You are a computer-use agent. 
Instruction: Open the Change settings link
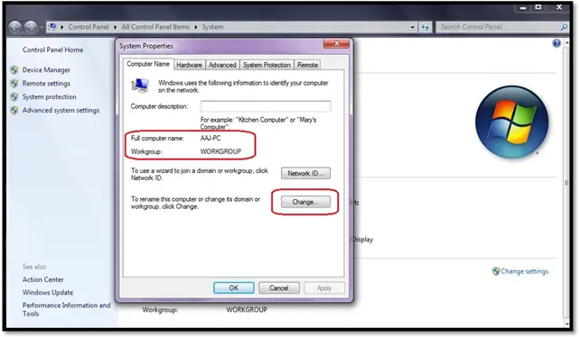tap(524, 271)
